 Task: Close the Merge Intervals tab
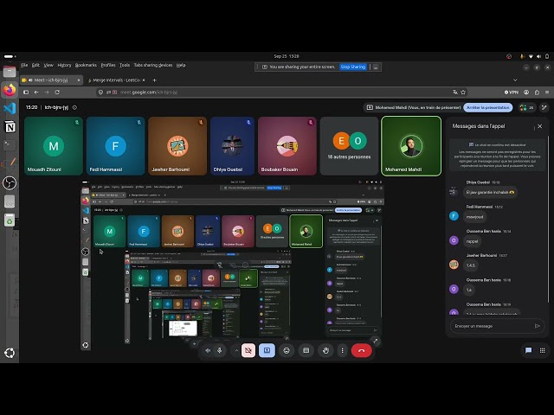click(144, 80)
